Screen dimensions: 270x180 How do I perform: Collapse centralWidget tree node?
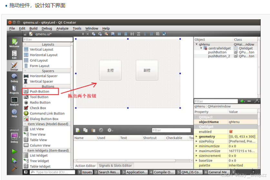pyautogui.click(x=201, y=48)
